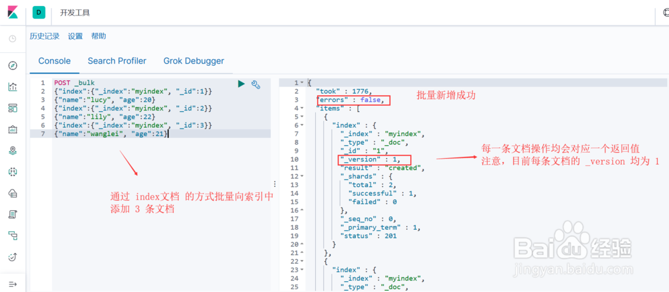
Task: Collapse second "index" fold arrow line 23
Action: pos(302,270)
